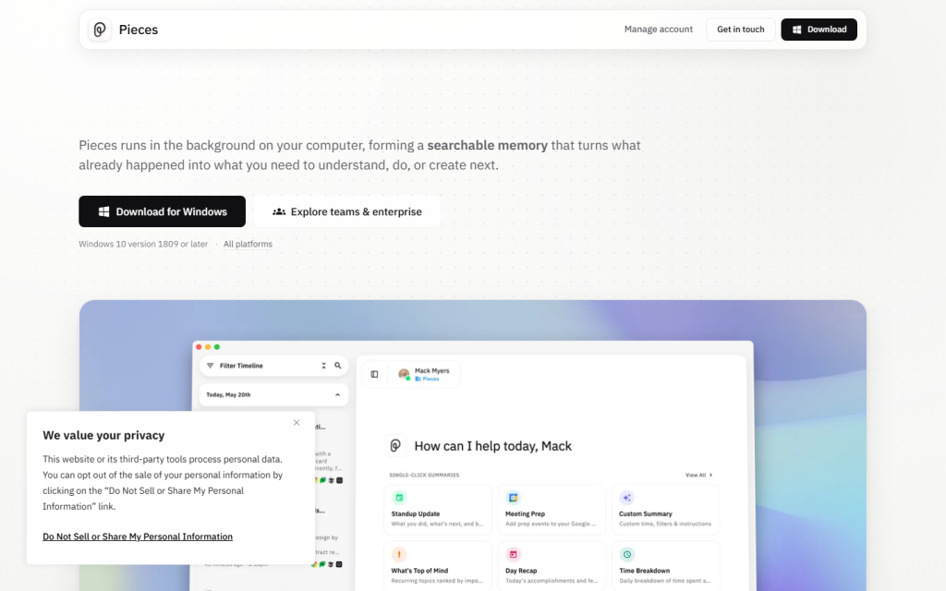Click the Get in touch button
This screenshot has height=591, width=946.
[740, 30]
